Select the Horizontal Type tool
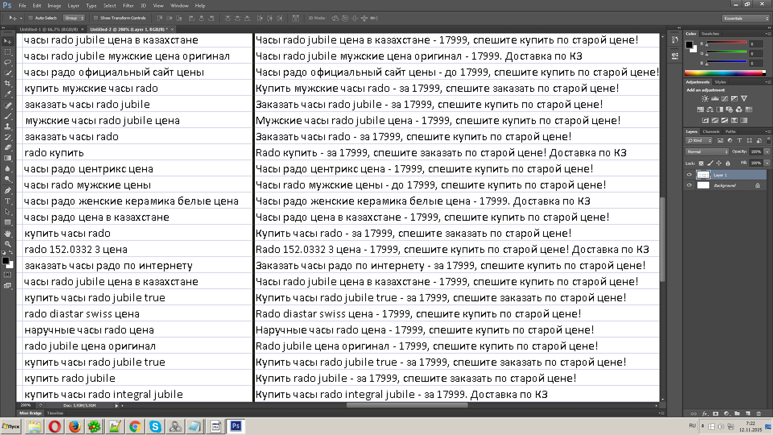773x435 pixels. coord(8,201)
